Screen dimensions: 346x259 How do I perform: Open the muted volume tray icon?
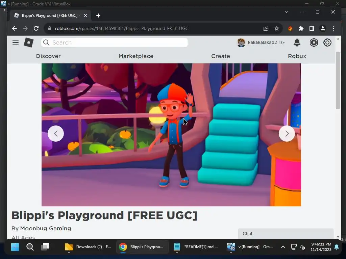(302, 247)
